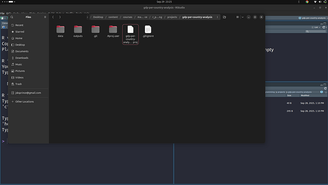Select the .git folder
Image resolution: width=328 pixels, height=185 pixels.
pyautogui.click(x=95, y=32)
